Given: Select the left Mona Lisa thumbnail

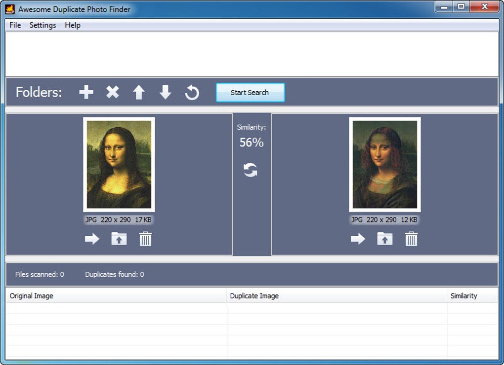Looking at the screenshot, I should 119,165.
